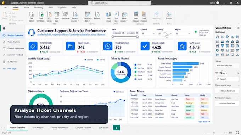Click the Values Add data fields well
This screenshot has width=241, height=135.
(227, 66)
